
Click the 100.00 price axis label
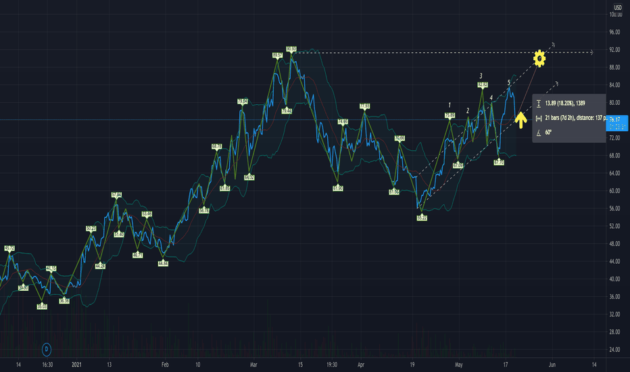[615, 14]
